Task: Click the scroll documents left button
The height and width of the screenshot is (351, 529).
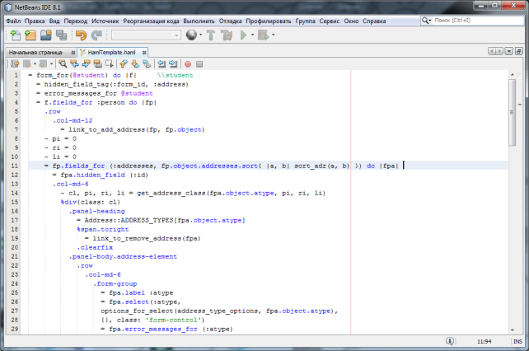Action: pyautogui.click(x=492, y=51)
